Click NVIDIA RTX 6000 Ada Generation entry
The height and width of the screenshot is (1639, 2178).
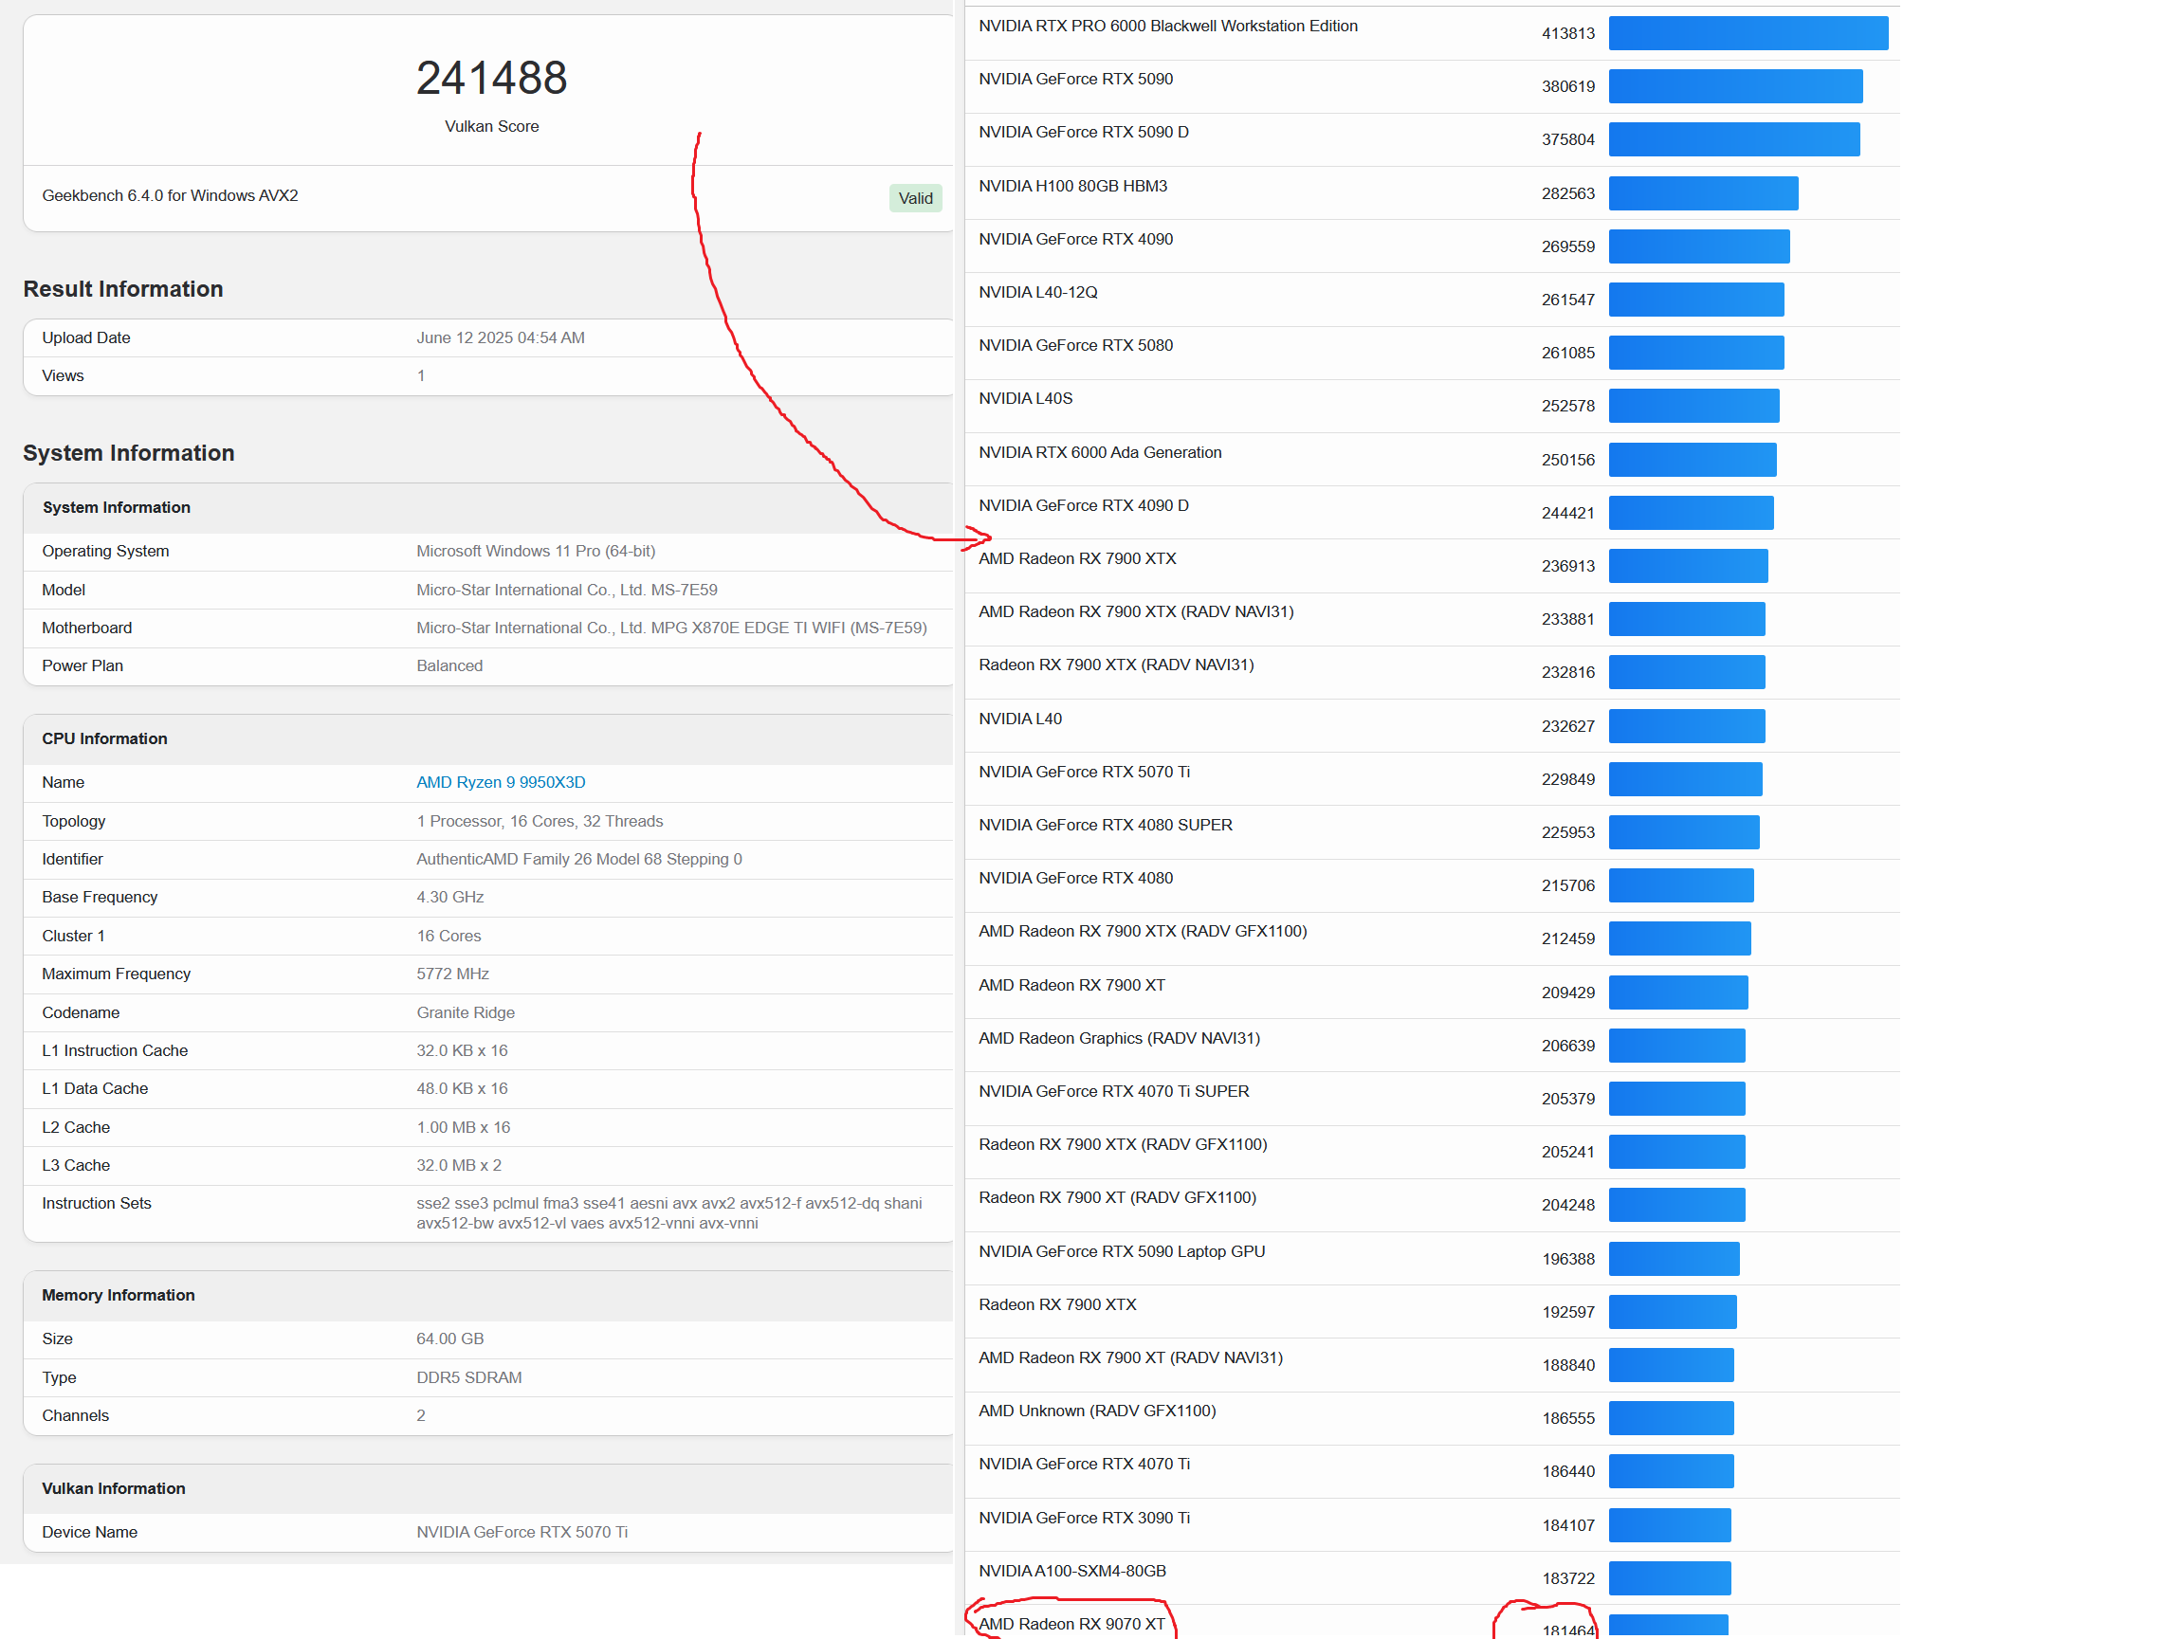1100,453
